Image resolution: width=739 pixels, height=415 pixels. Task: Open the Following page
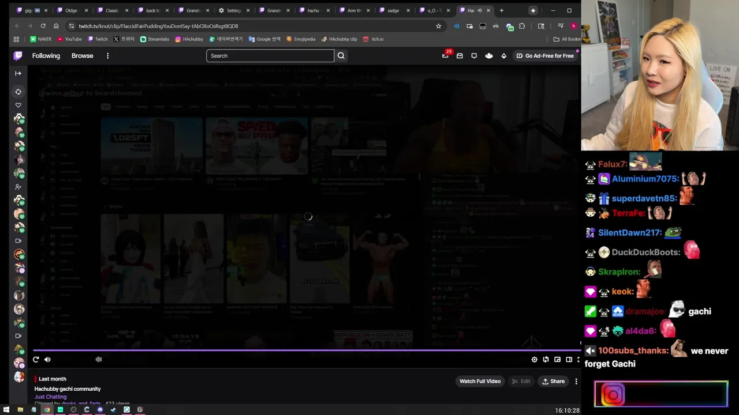pos(46,56)
